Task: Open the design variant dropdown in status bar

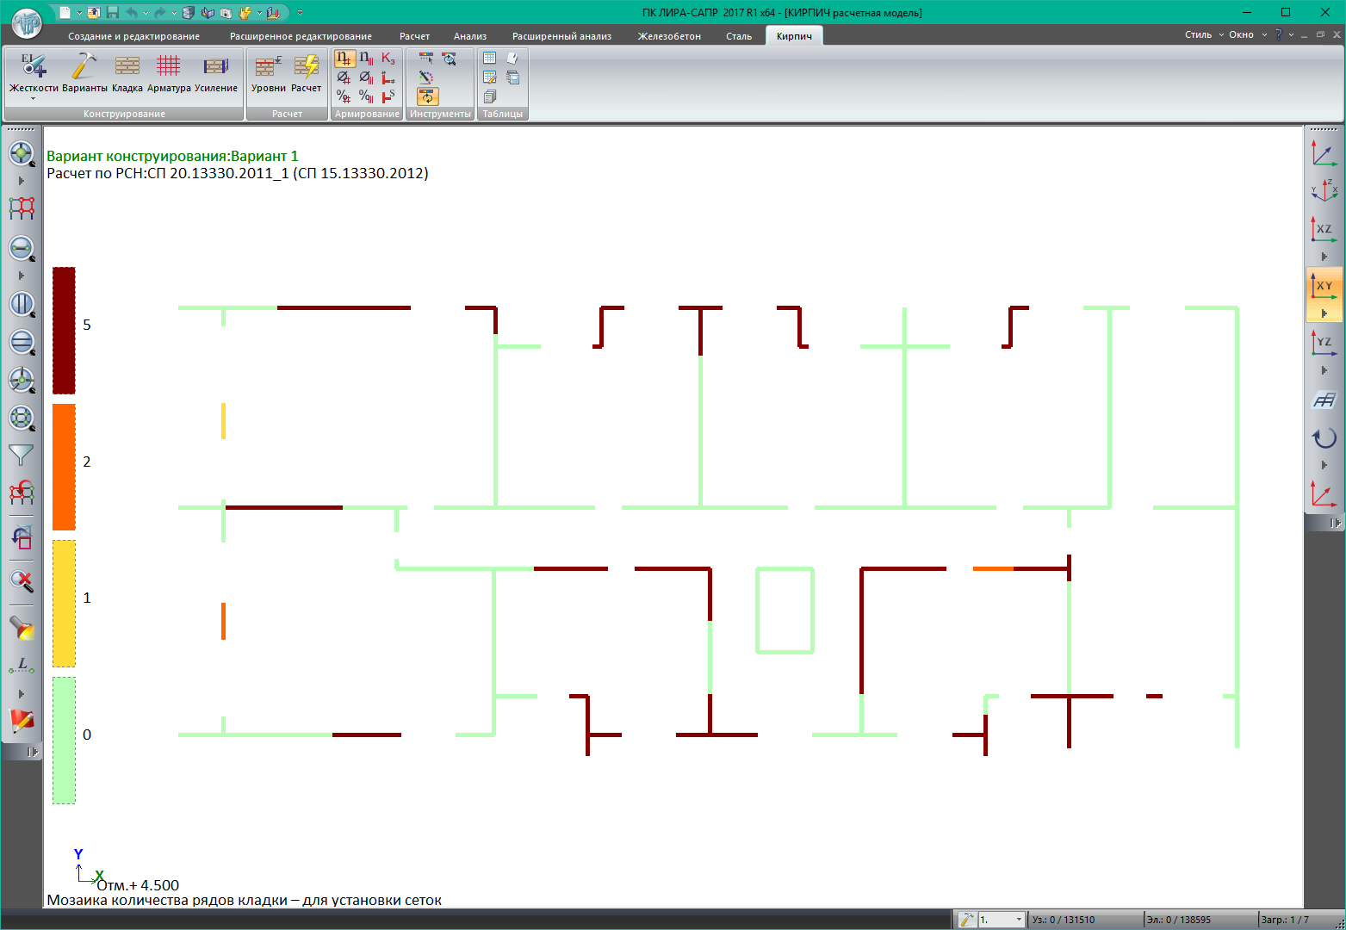Action: pyautogui.click(x=1019, y=920)
